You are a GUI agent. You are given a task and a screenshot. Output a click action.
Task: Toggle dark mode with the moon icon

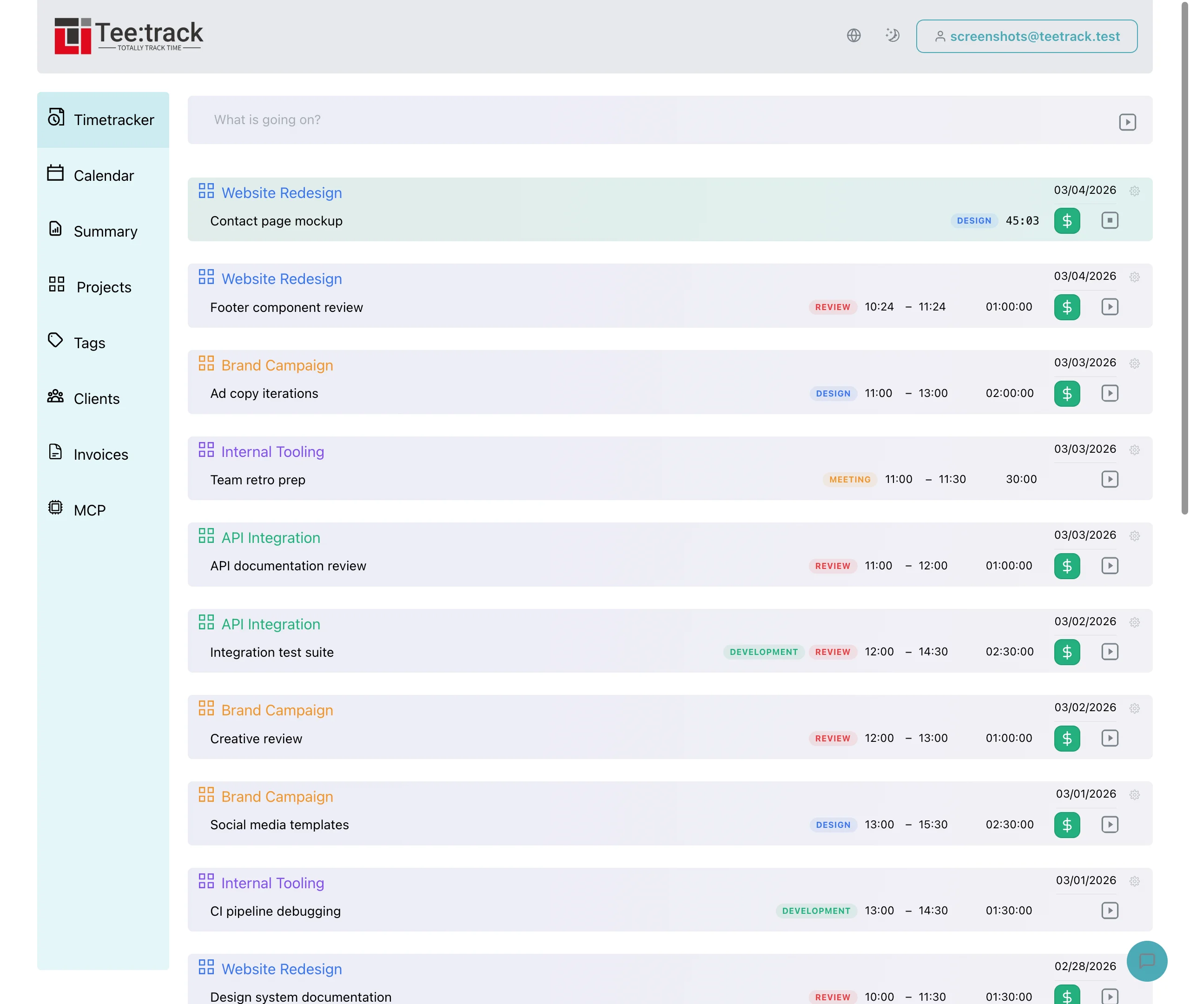tap(892, 35)
